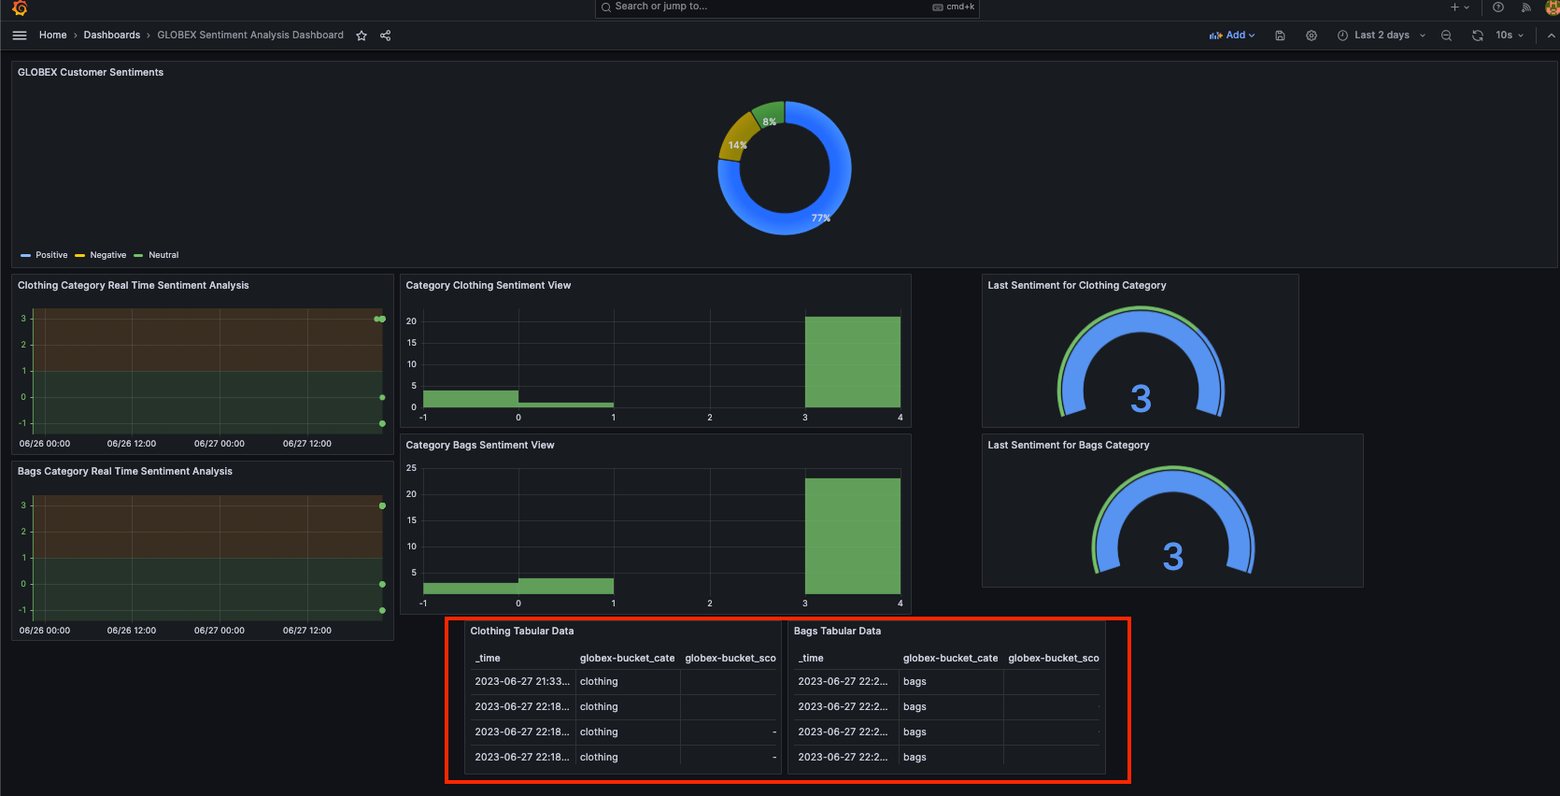Sort Bags table by globex-bucket_sco column
The height and width of the screenshot is (796, 1560).
tap(1054, 659)
